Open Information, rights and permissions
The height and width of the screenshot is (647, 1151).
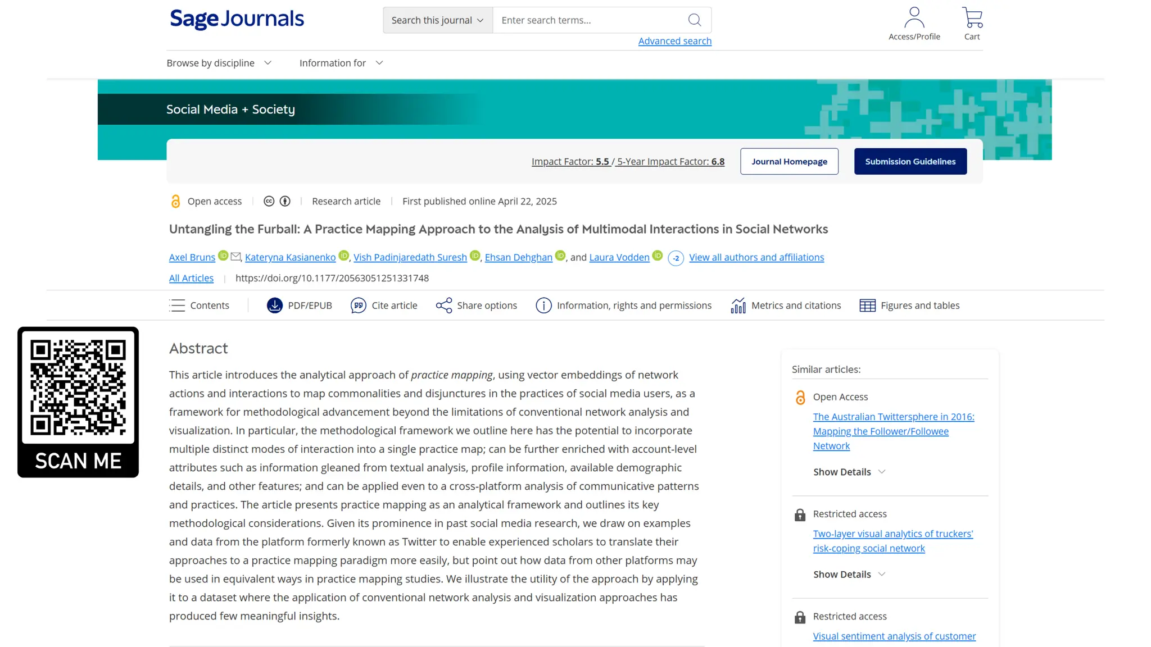tap(624, 306)
